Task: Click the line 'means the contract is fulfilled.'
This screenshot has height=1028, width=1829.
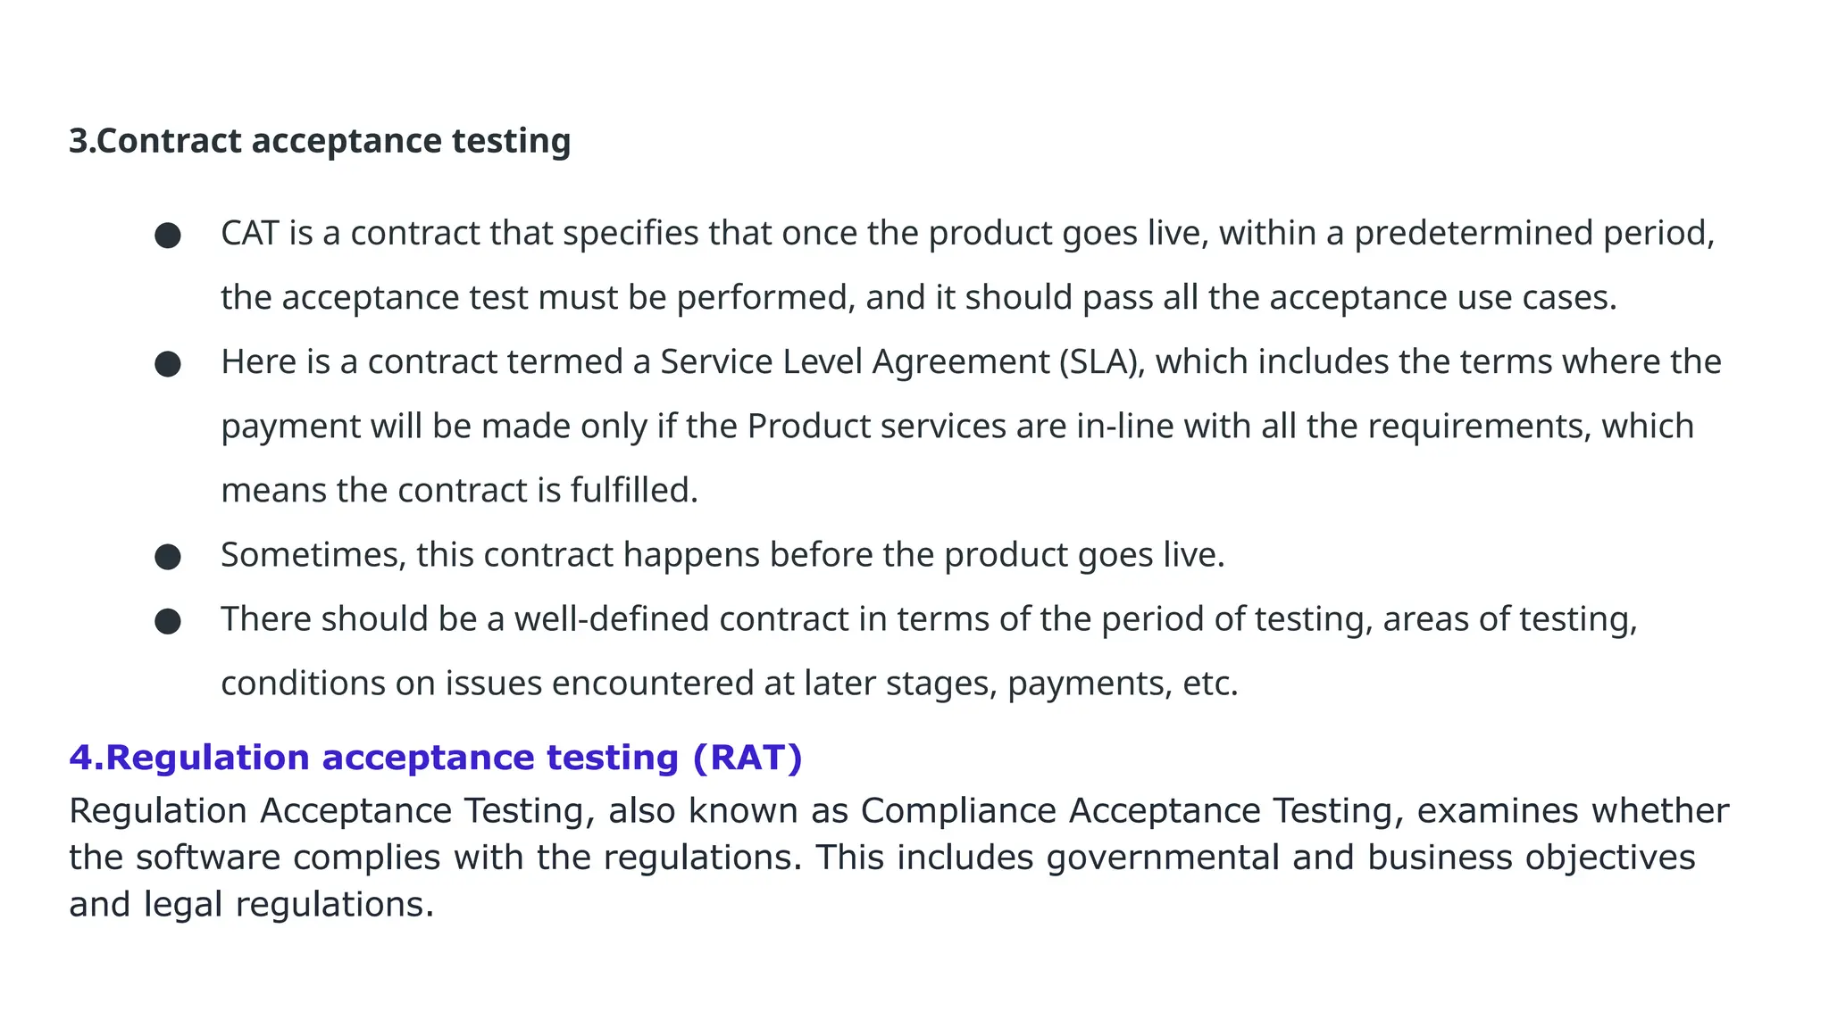Action: tap(459, 491)
